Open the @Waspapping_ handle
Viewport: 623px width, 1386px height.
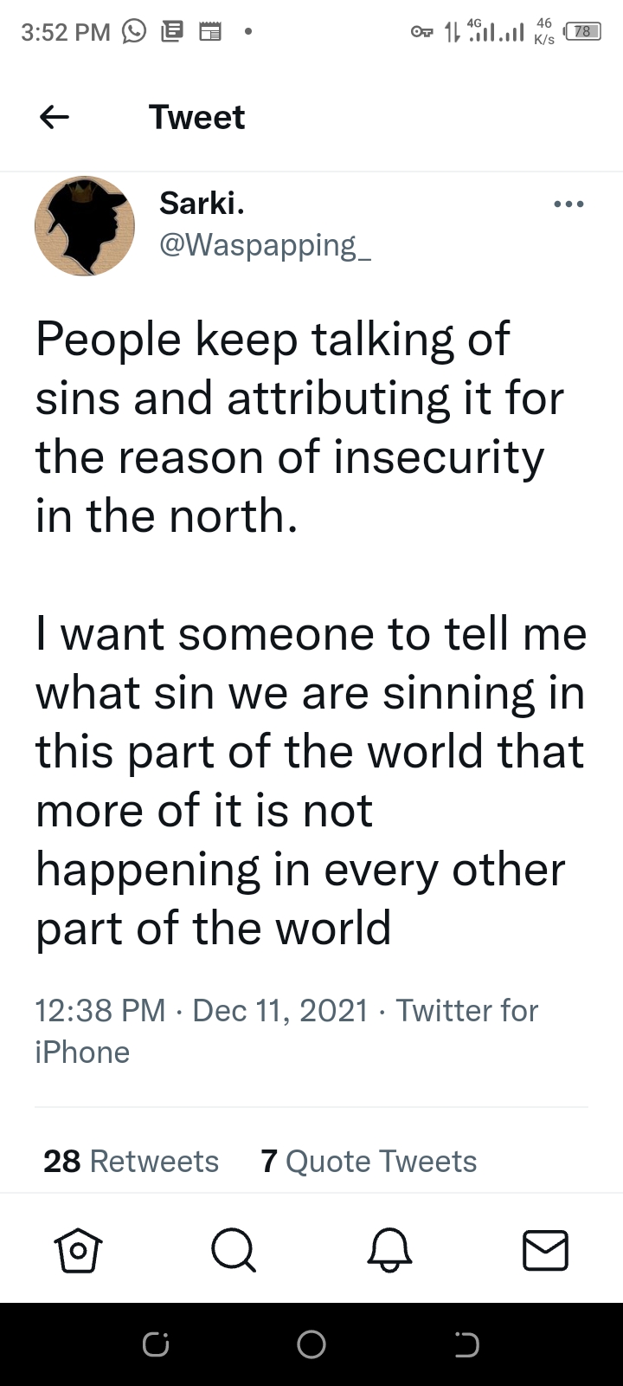click(266, 245)
